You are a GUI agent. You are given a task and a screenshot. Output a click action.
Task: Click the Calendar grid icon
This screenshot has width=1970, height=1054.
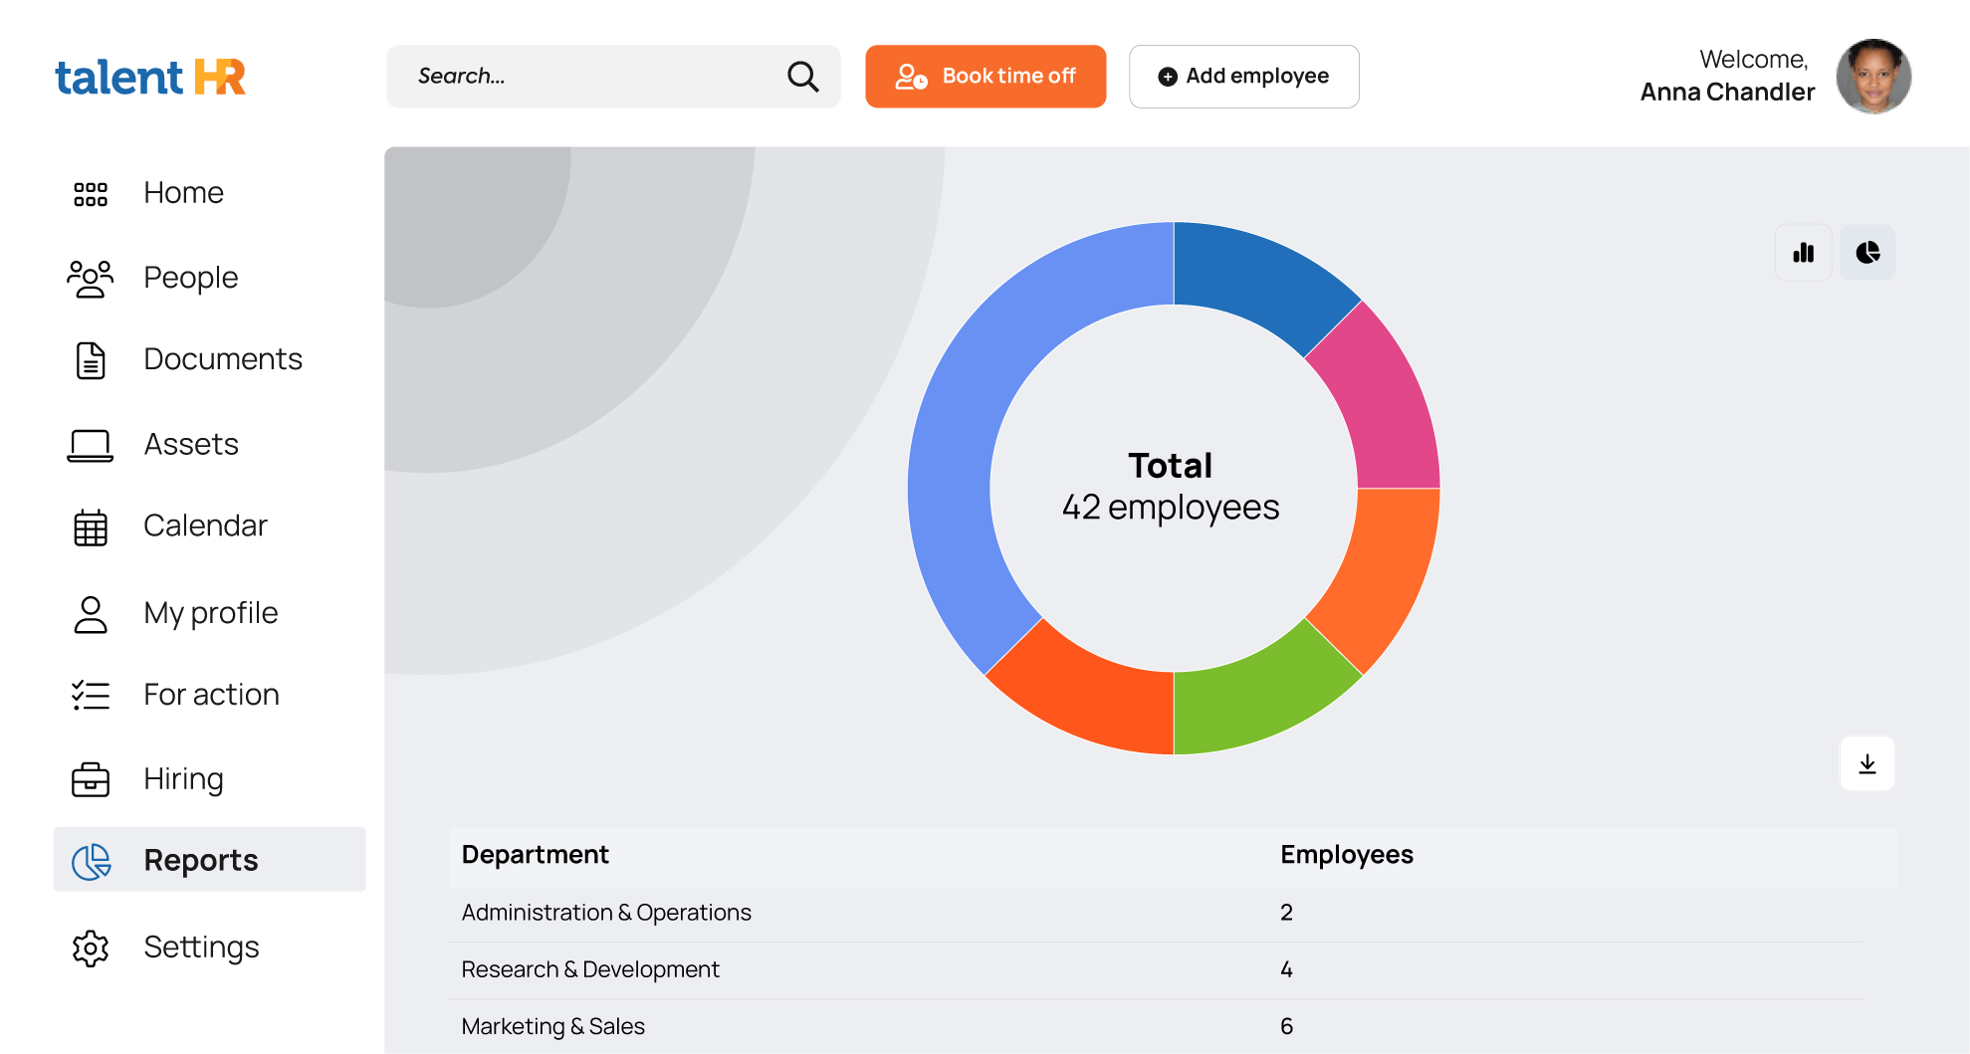click(91, 527)
